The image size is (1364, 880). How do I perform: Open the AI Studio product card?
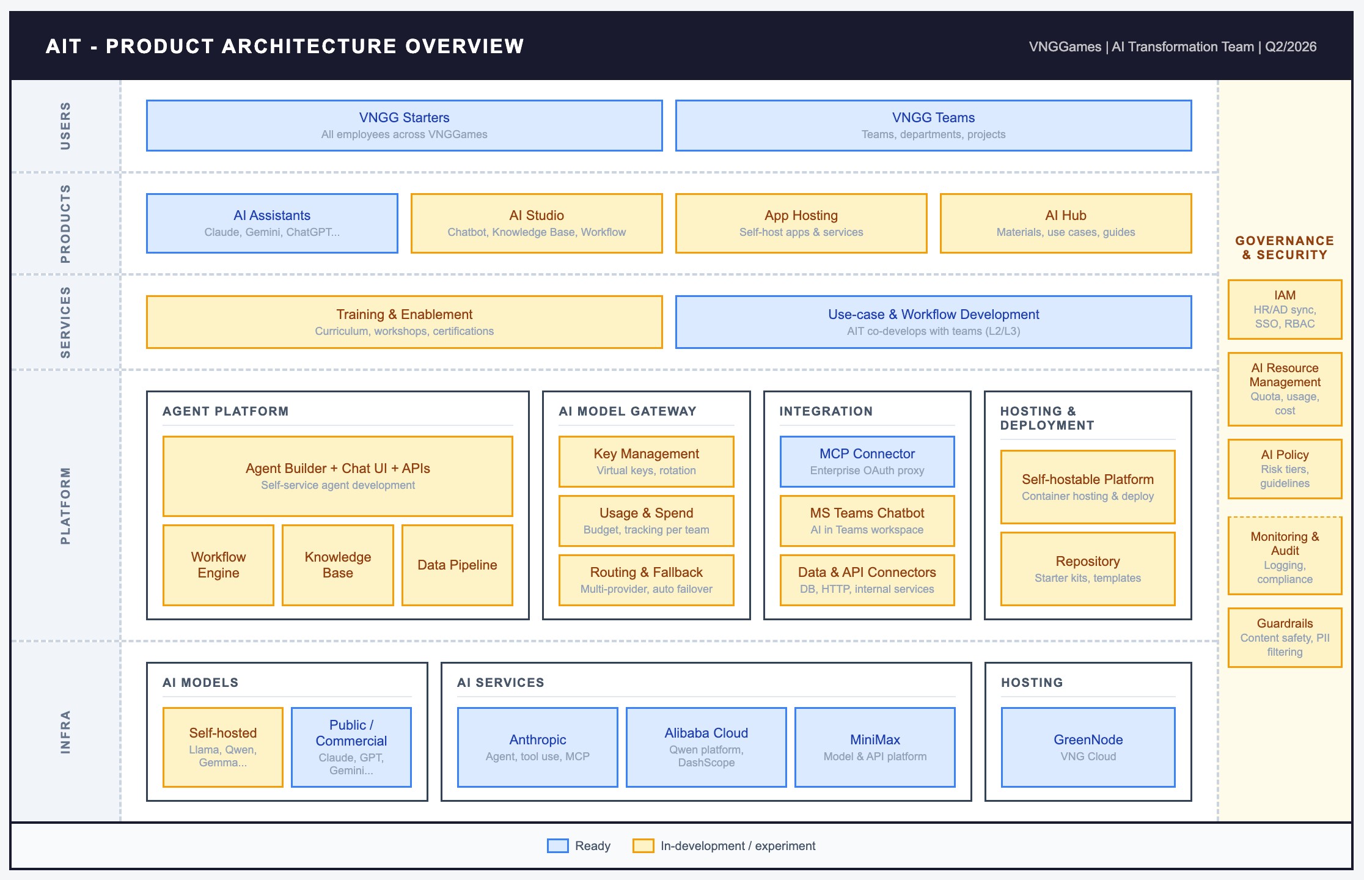coord(537,223)
